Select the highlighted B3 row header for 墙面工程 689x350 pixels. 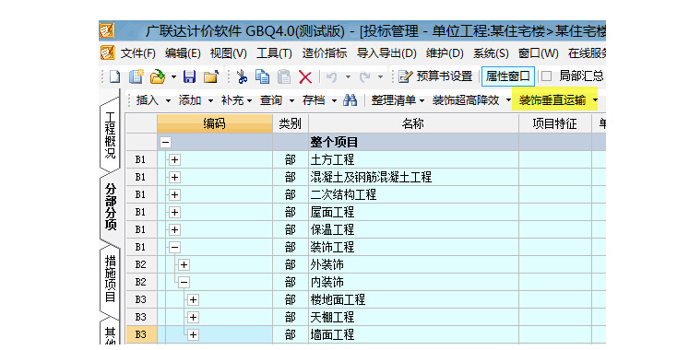[141, 335]
